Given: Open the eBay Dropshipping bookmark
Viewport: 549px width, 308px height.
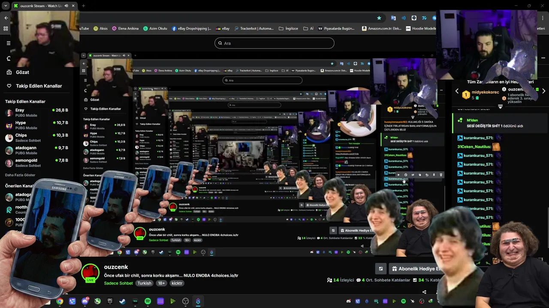Looking at the screenshot, I should tap(192, 28).
